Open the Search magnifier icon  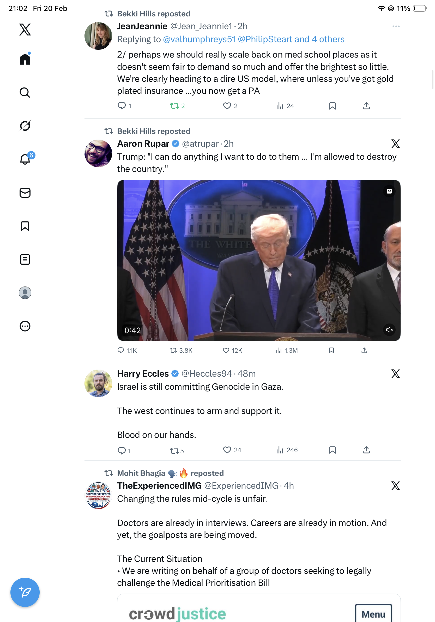(25, 92)
